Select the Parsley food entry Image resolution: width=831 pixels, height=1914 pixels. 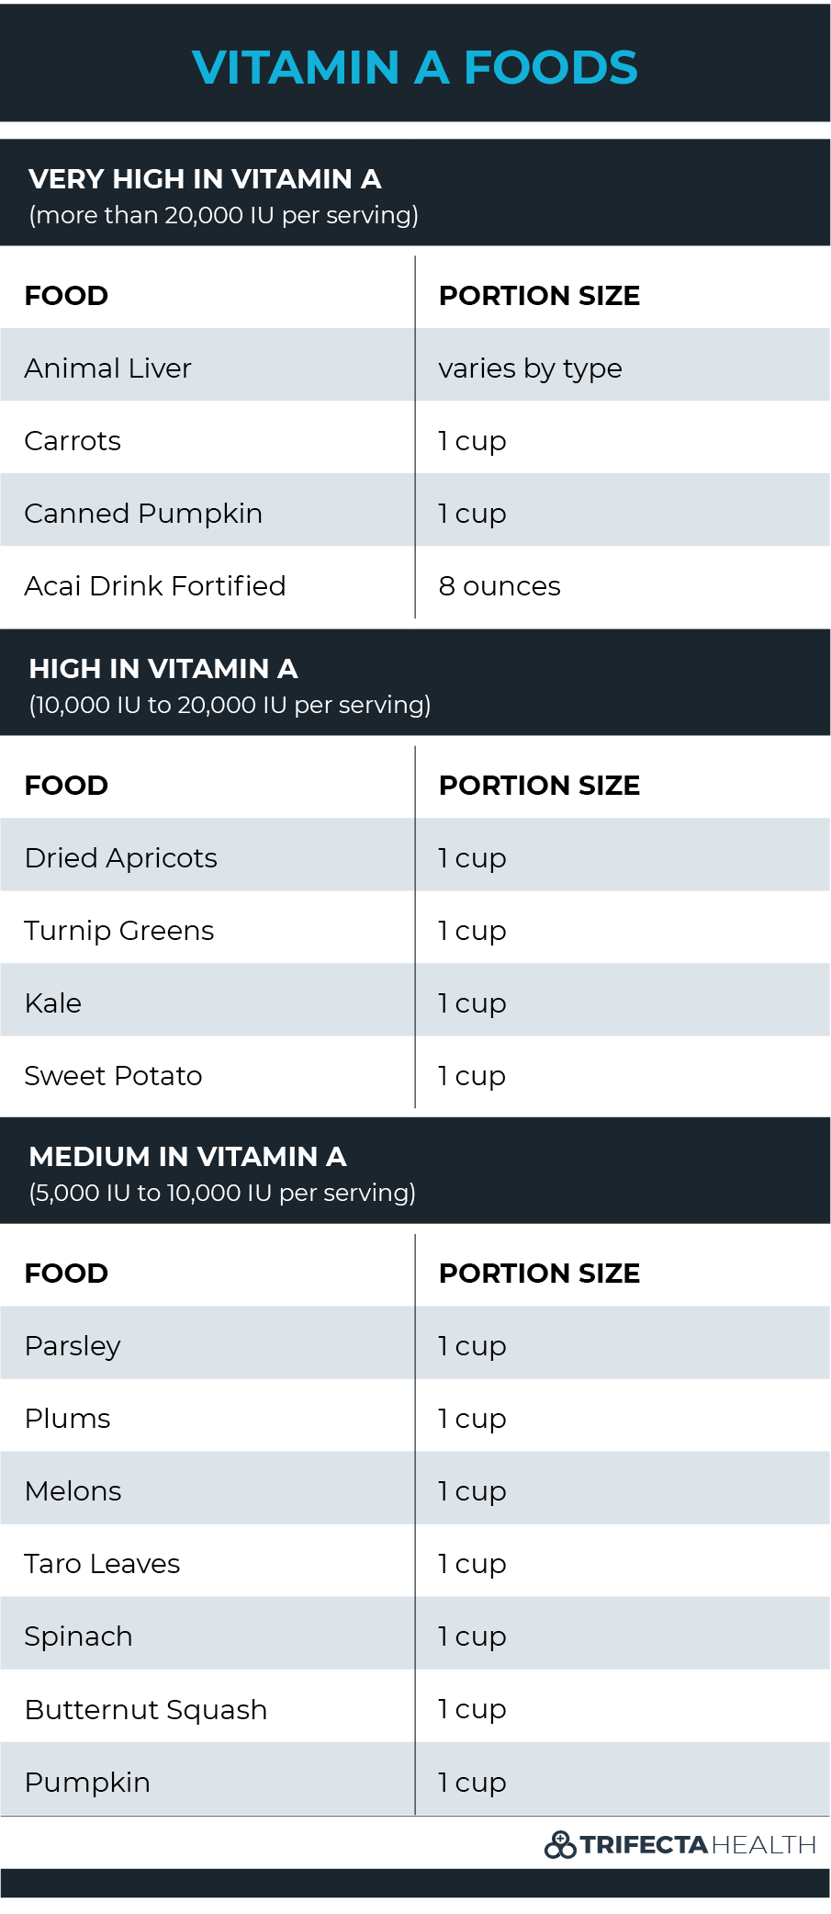click(73, 1346)
